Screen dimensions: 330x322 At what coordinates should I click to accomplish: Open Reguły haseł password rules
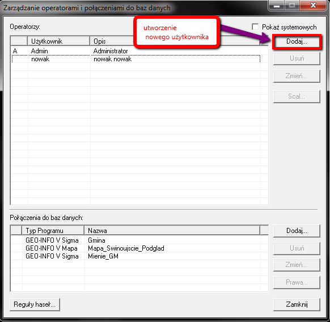pyautogui.click(x=35, y=304)
